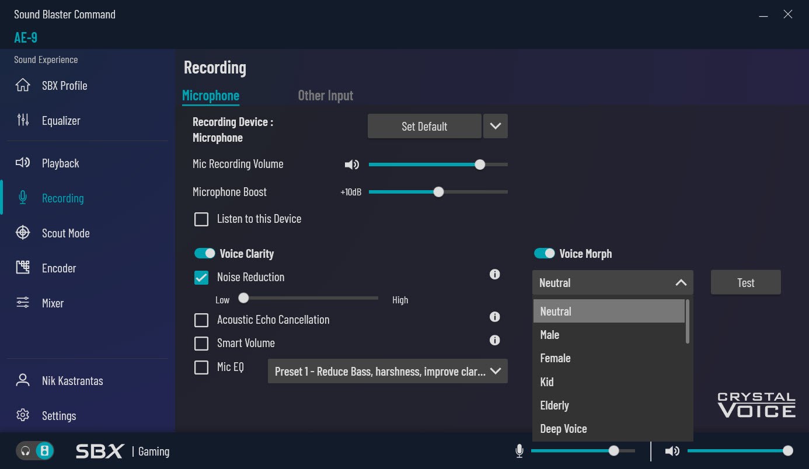Check Listen to this Device
This screenshot has width=809, height=469.
(201, 219)
